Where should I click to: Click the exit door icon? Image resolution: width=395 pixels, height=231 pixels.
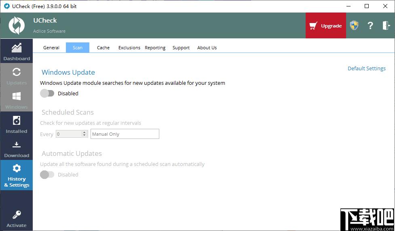coord(386,25)
